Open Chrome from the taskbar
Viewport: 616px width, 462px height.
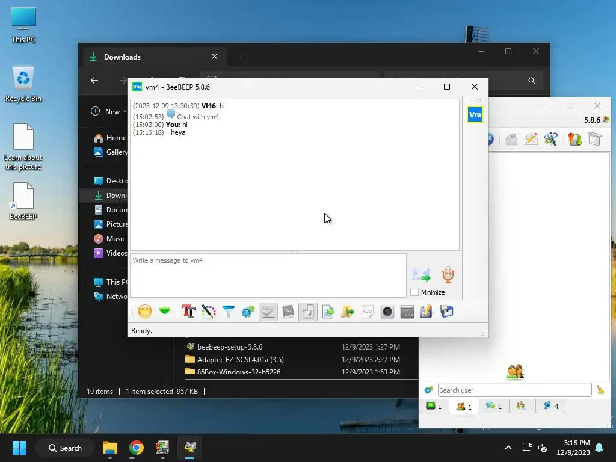click(x=137, y=448)
